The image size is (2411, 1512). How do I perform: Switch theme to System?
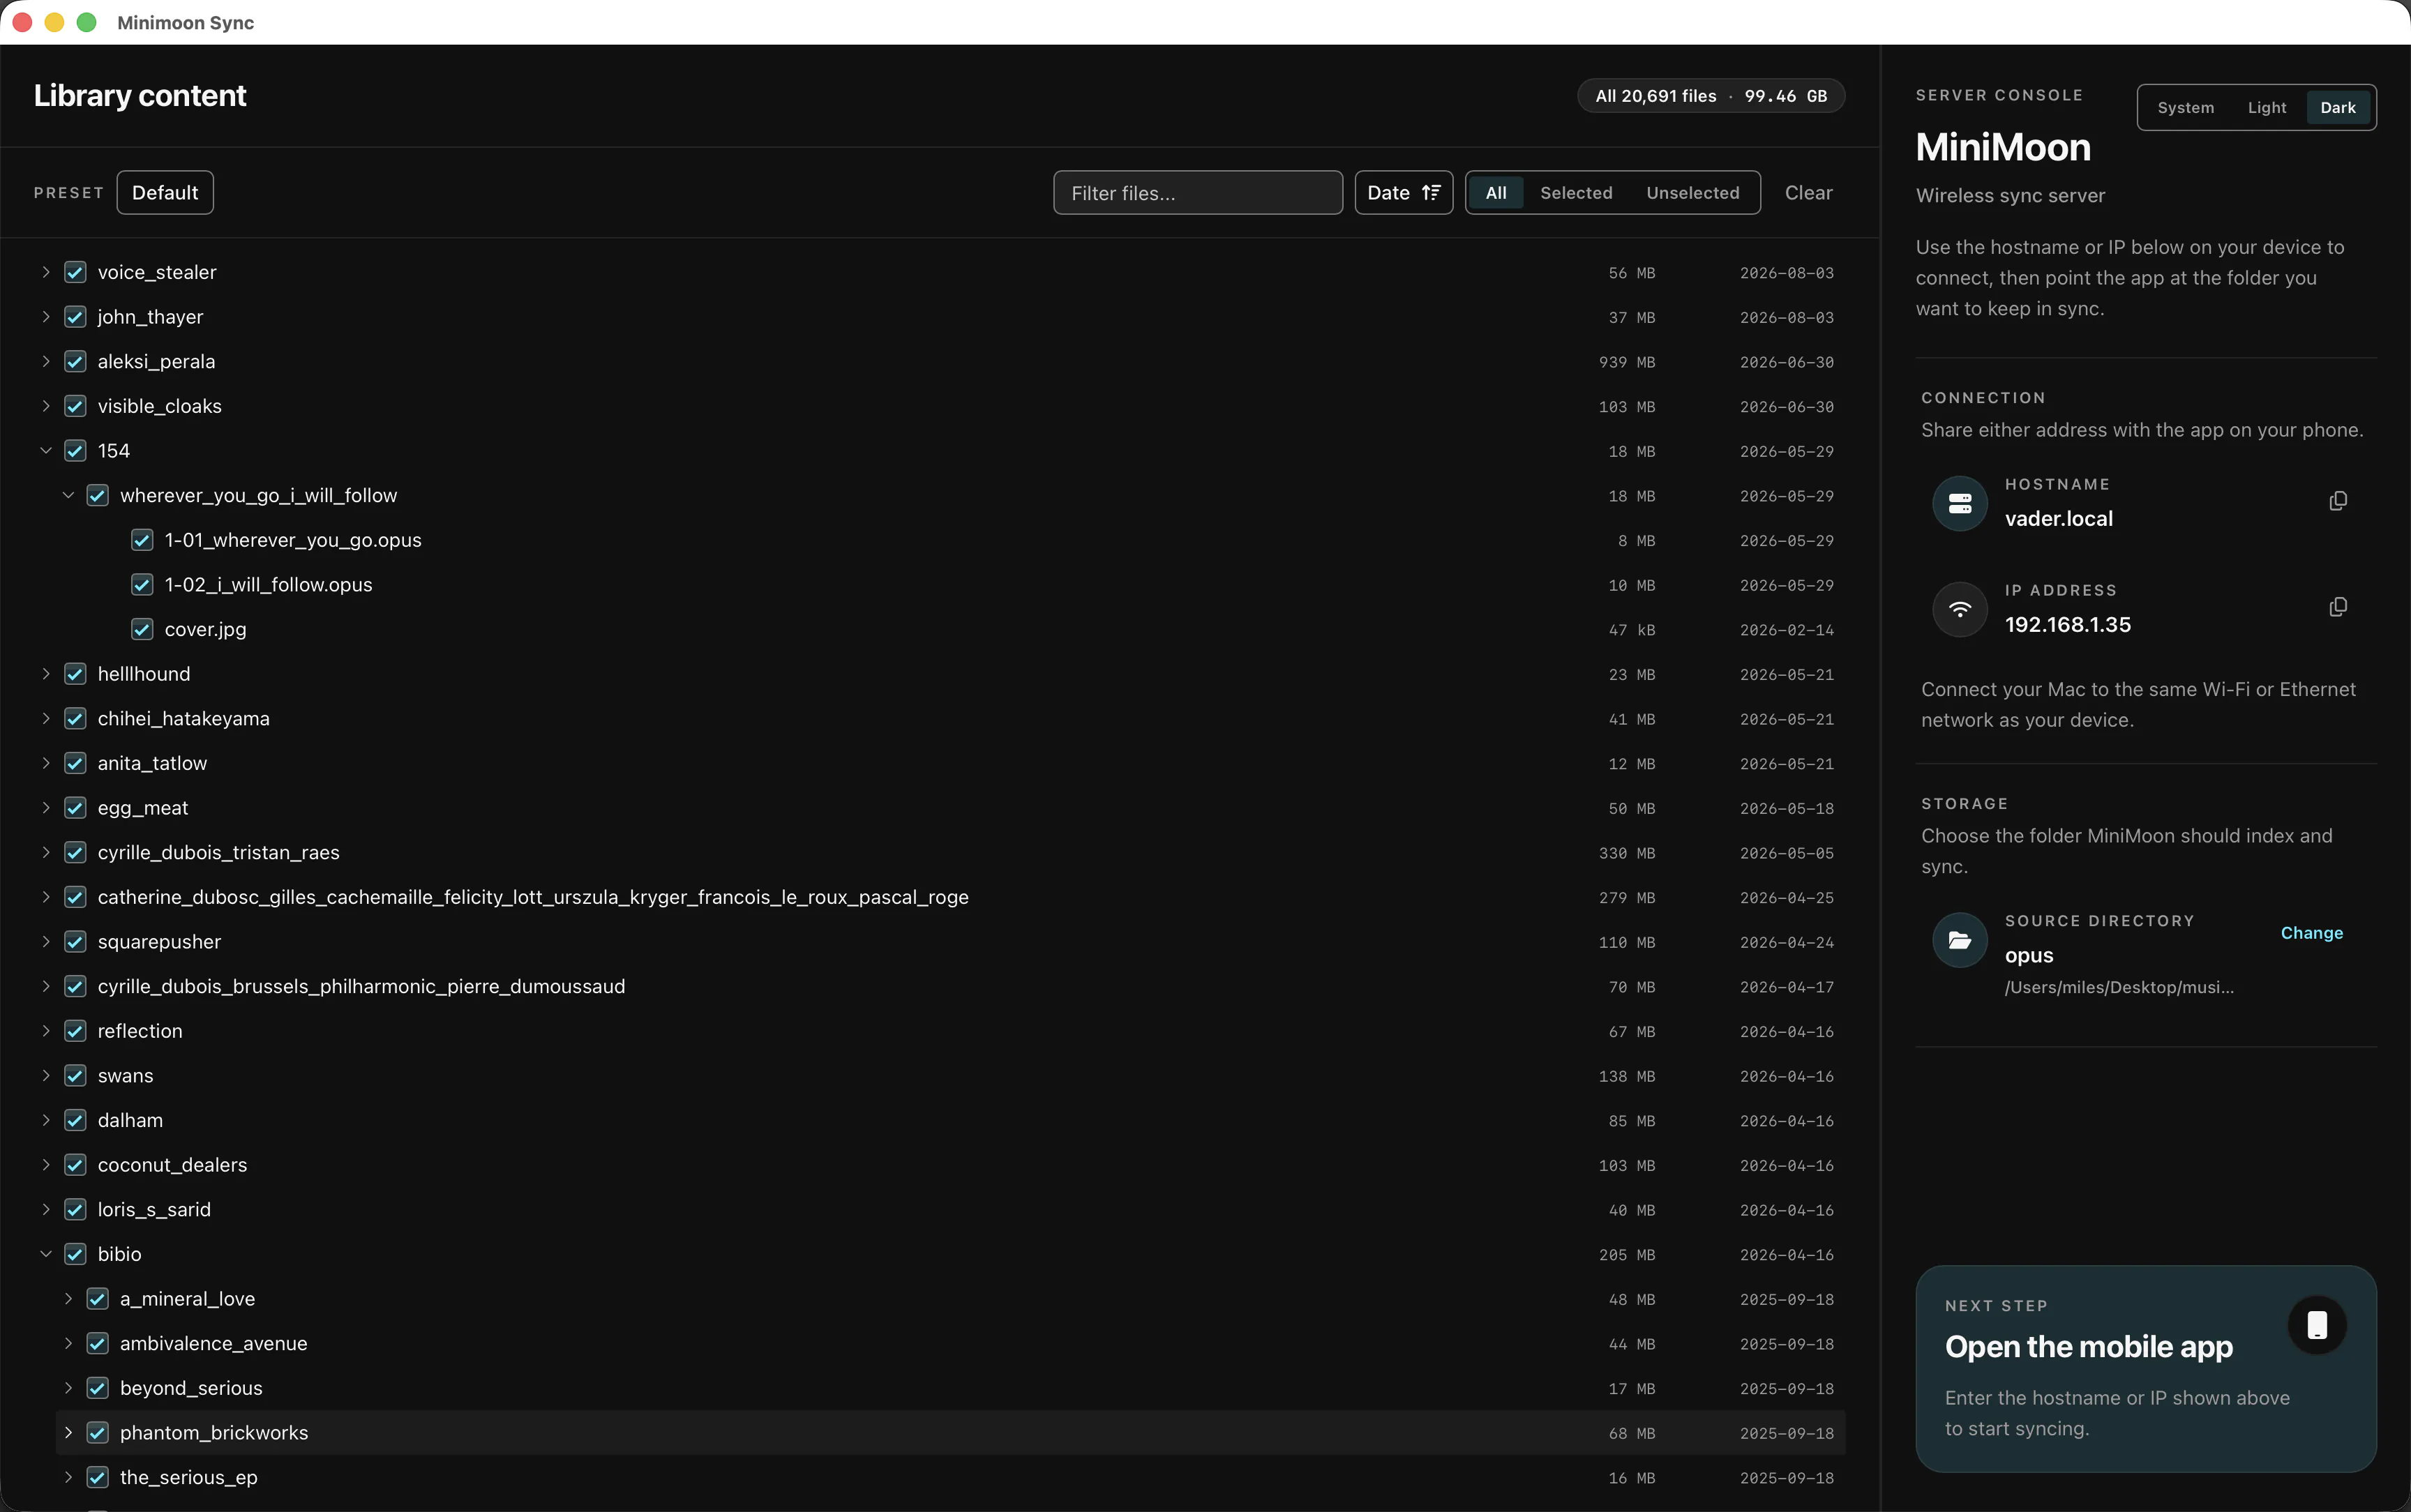tap(2185, 108)
